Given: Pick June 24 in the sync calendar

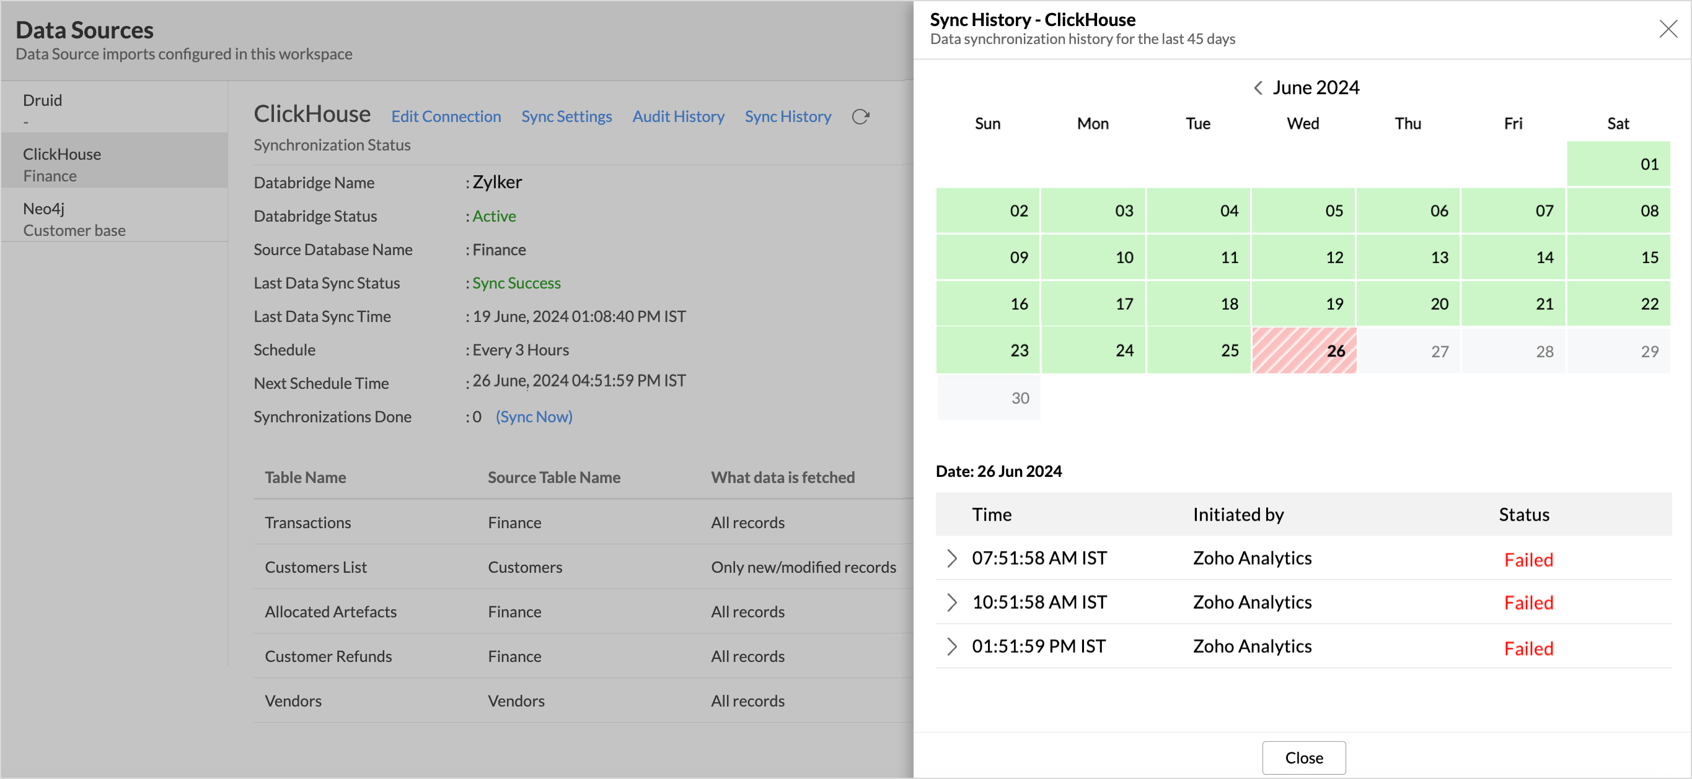Looking at the screenshot, I should coord(1093,350).
